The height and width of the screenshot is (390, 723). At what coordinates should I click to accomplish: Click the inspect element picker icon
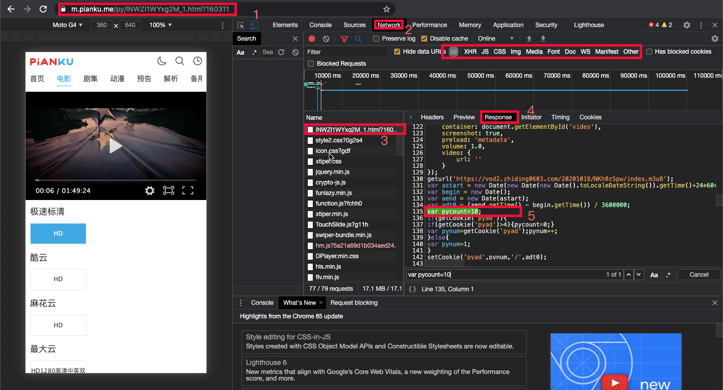click(241, 25)
